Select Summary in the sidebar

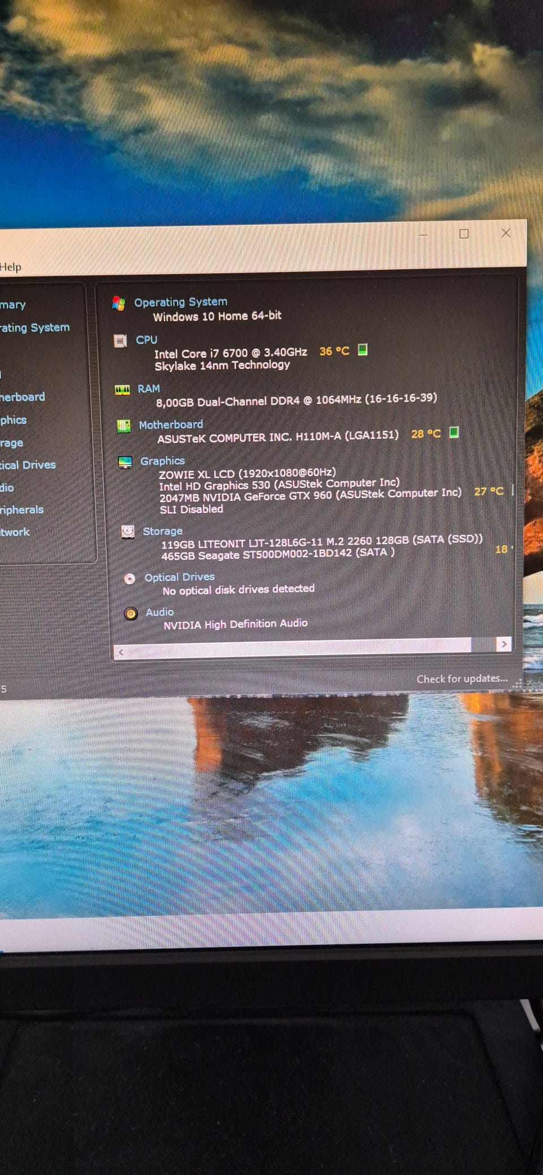pyautogui.click(x=12, y=305)
